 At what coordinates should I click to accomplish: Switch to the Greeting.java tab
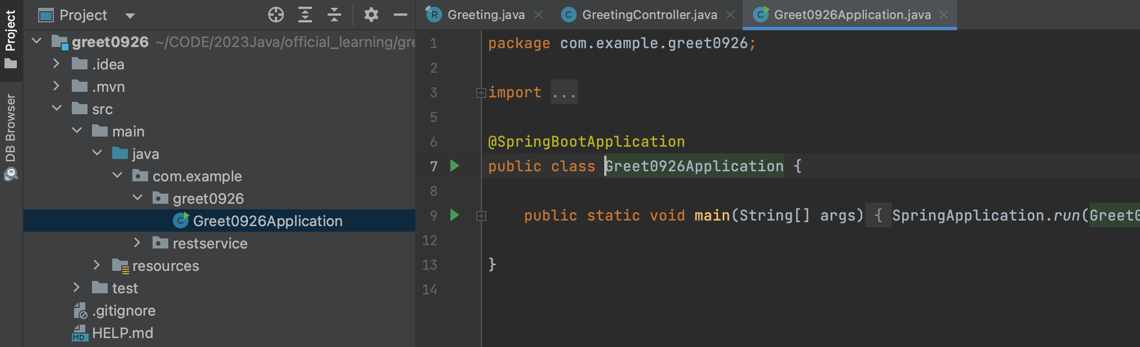click(x=485, y=15)
